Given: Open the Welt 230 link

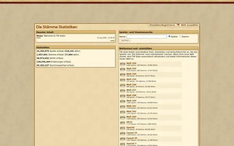Looking at the screenshot, I should (x=131, y=74).
